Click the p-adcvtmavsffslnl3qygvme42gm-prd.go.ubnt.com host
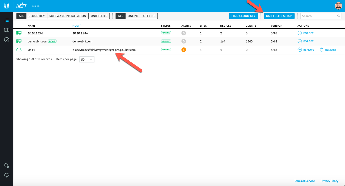The height and width of the screenshot is (186, 345). (104, 50)
